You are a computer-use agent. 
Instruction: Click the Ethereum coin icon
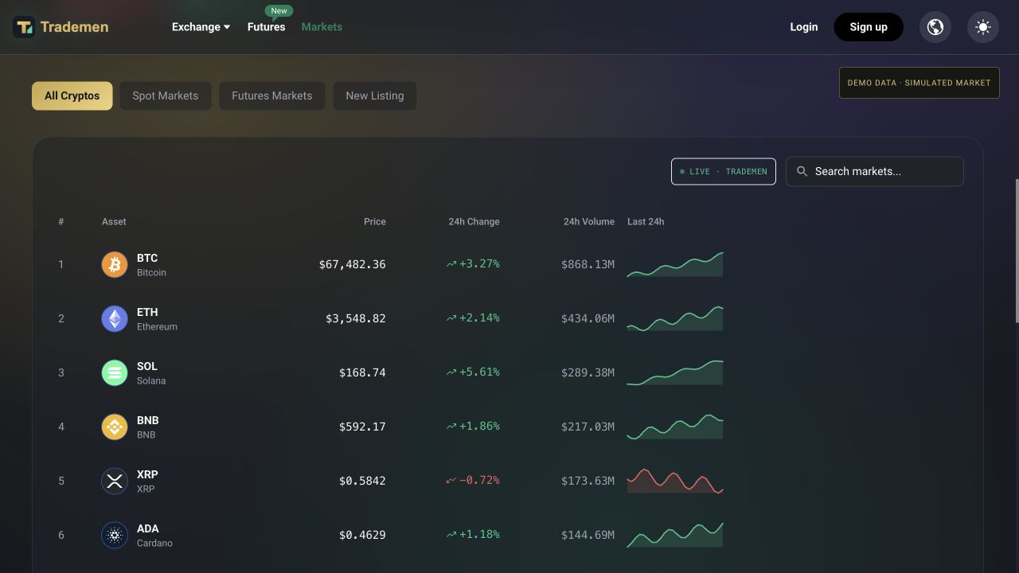pyautogui.click(x=115, y=318)
